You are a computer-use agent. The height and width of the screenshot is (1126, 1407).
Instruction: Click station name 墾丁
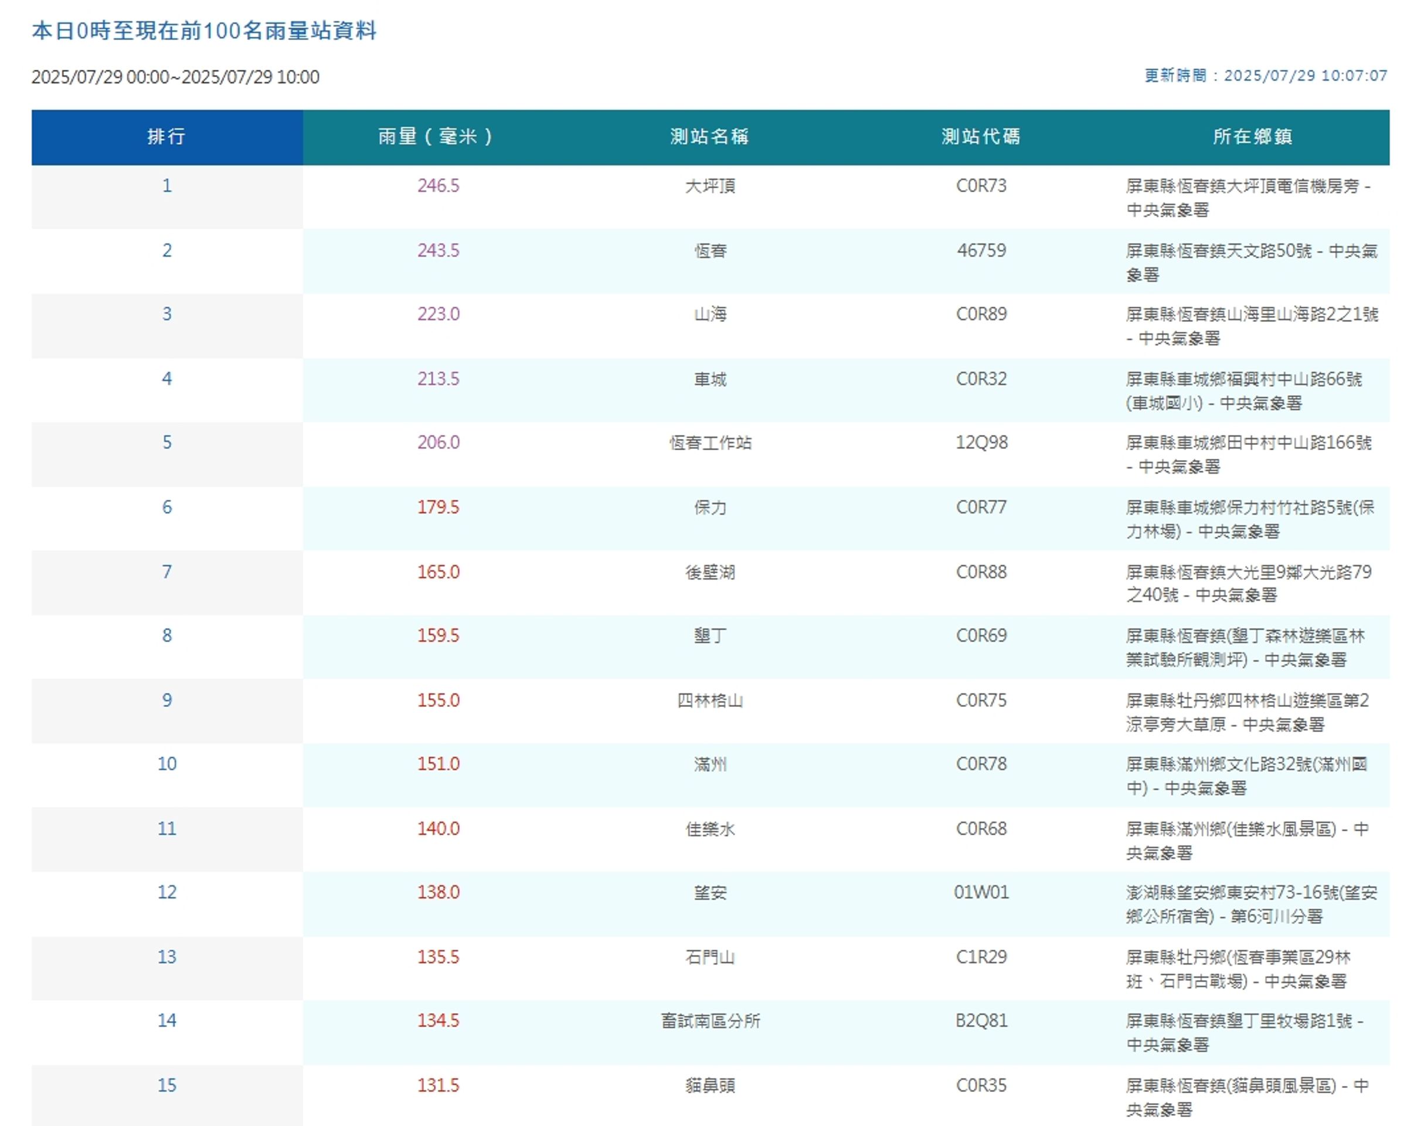[x=710, y=635]
